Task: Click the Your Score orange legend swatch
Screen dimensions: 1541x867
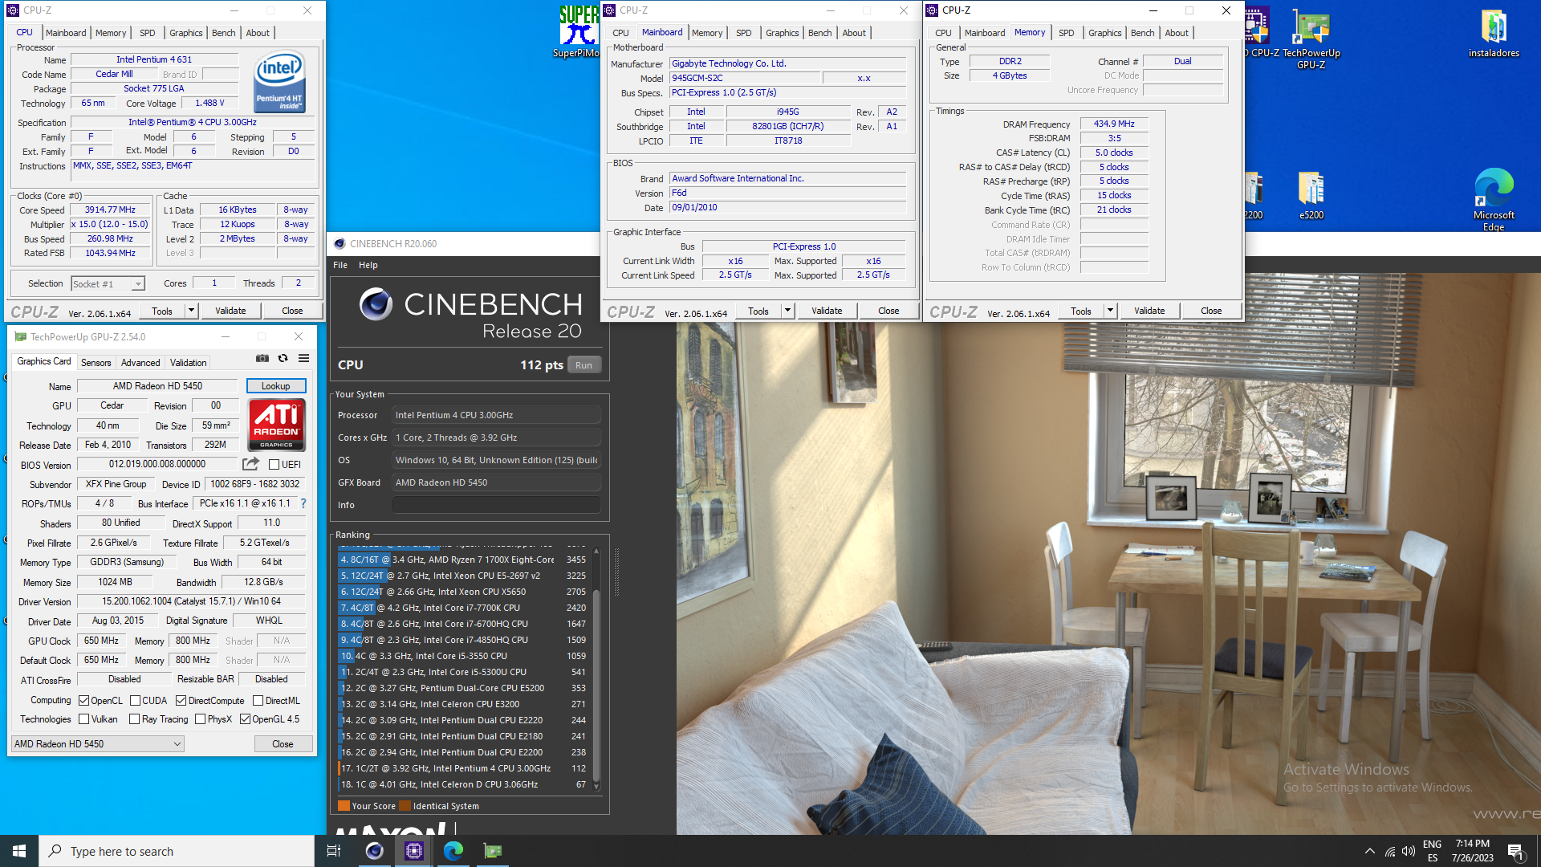Action: (344, 806)
